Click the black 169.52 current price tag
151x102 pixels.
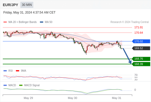tap(141, 48)
